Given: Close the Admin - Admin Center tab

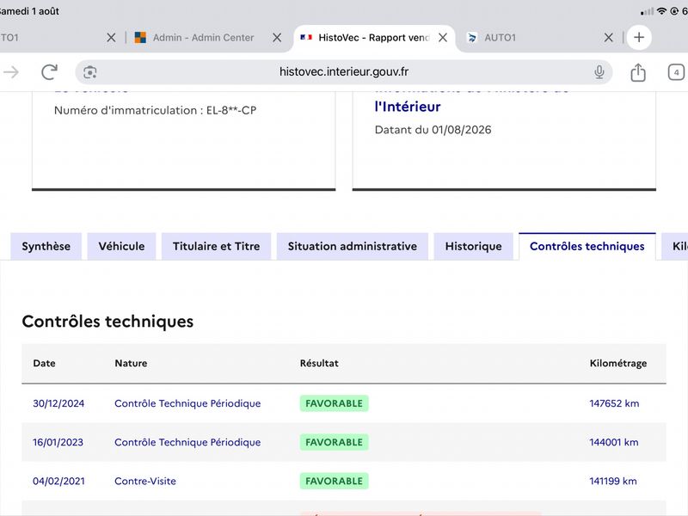Looking at the screenshot, I should pos(277,38).
